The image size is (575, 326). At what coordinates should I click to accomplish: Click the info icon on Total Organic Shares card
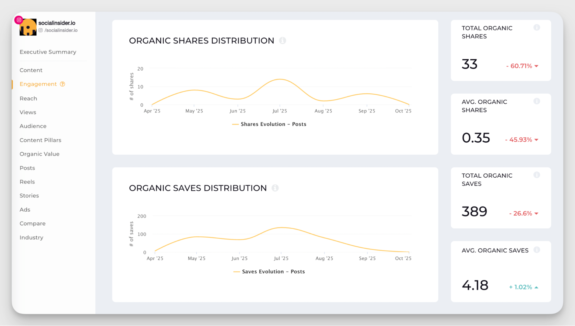point(537,28)
